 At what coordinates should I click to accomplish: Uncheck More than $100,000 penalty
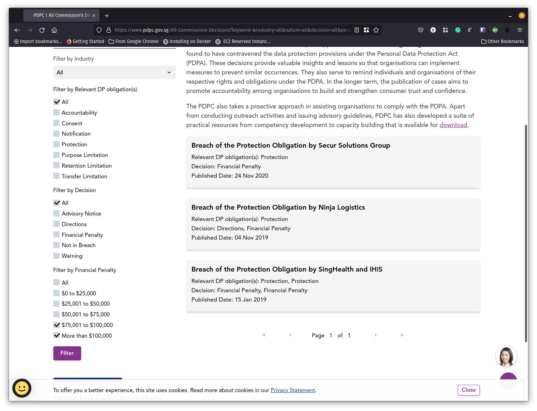[57, 336]
